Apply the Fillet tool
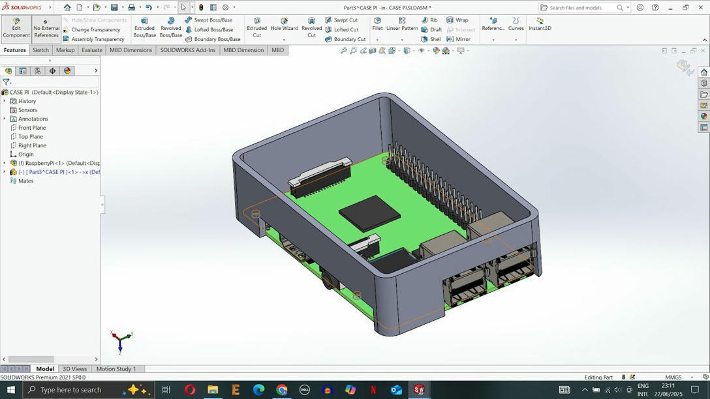Screen dimensions: 710x399 click(x=377, y=24)
